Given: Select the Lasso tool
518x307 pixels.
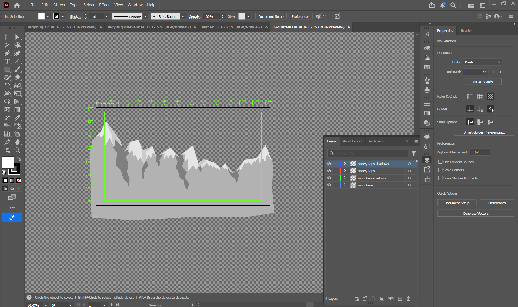Looking at the screenshot, I should click(17, 45).
